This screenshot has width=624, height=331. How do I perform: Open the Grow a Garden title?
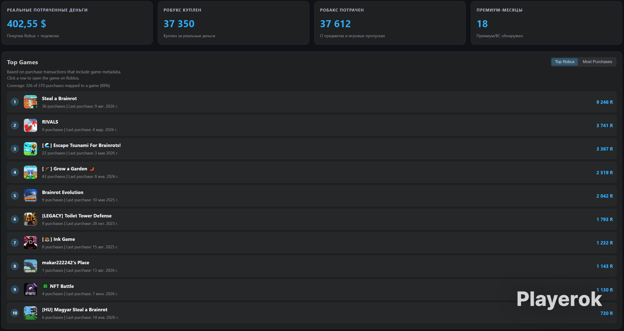pyautogui.click(x=68, y=169)
